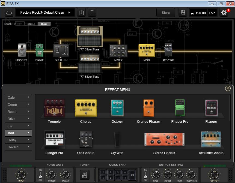Click the download preset icon
The height and width of the screenshot is (183, 235).
(81, 12)
